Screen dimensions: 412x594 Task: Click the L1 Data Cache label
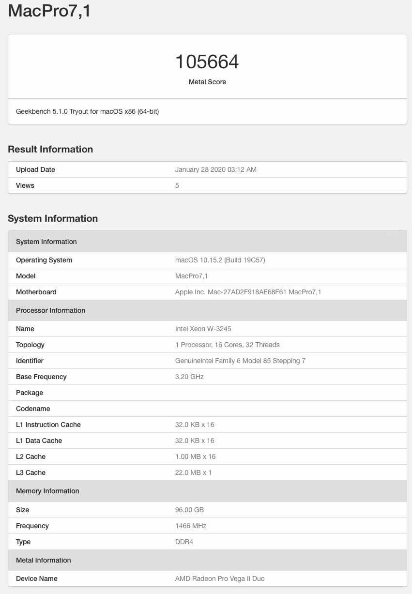tap(39, 441)
